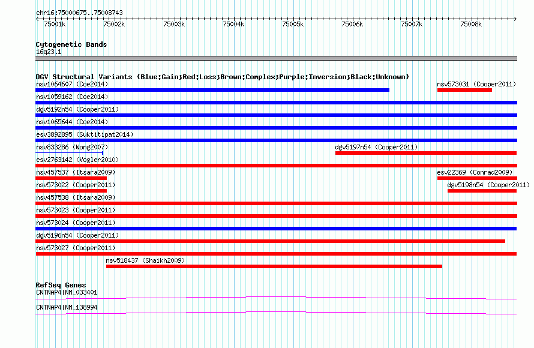Viewport: 534px width, 348px height.
Task: Select the esv22369 (Conrad2009) label
Action: 475,172
